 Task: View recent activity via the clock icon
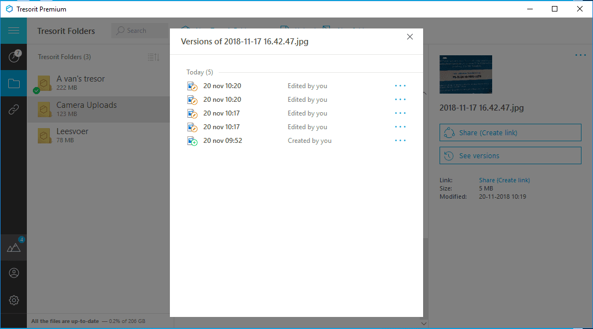point(13,56)
